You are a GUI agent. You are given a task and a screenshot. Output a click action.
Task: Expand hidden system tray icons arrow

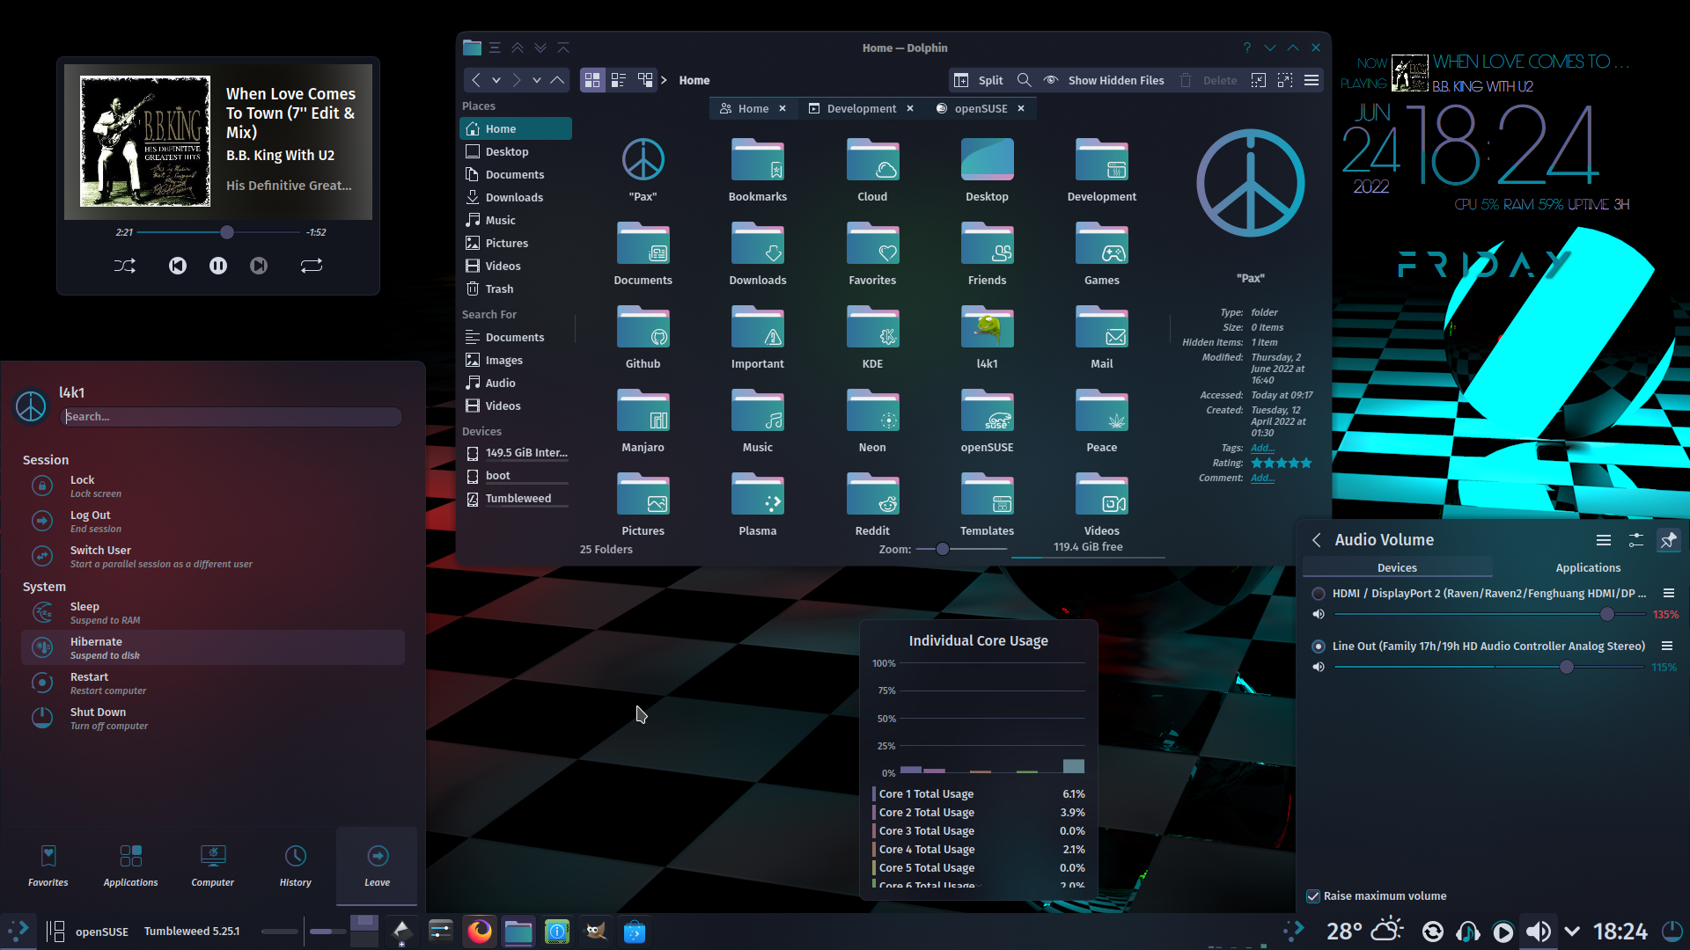coord(1572,932)
